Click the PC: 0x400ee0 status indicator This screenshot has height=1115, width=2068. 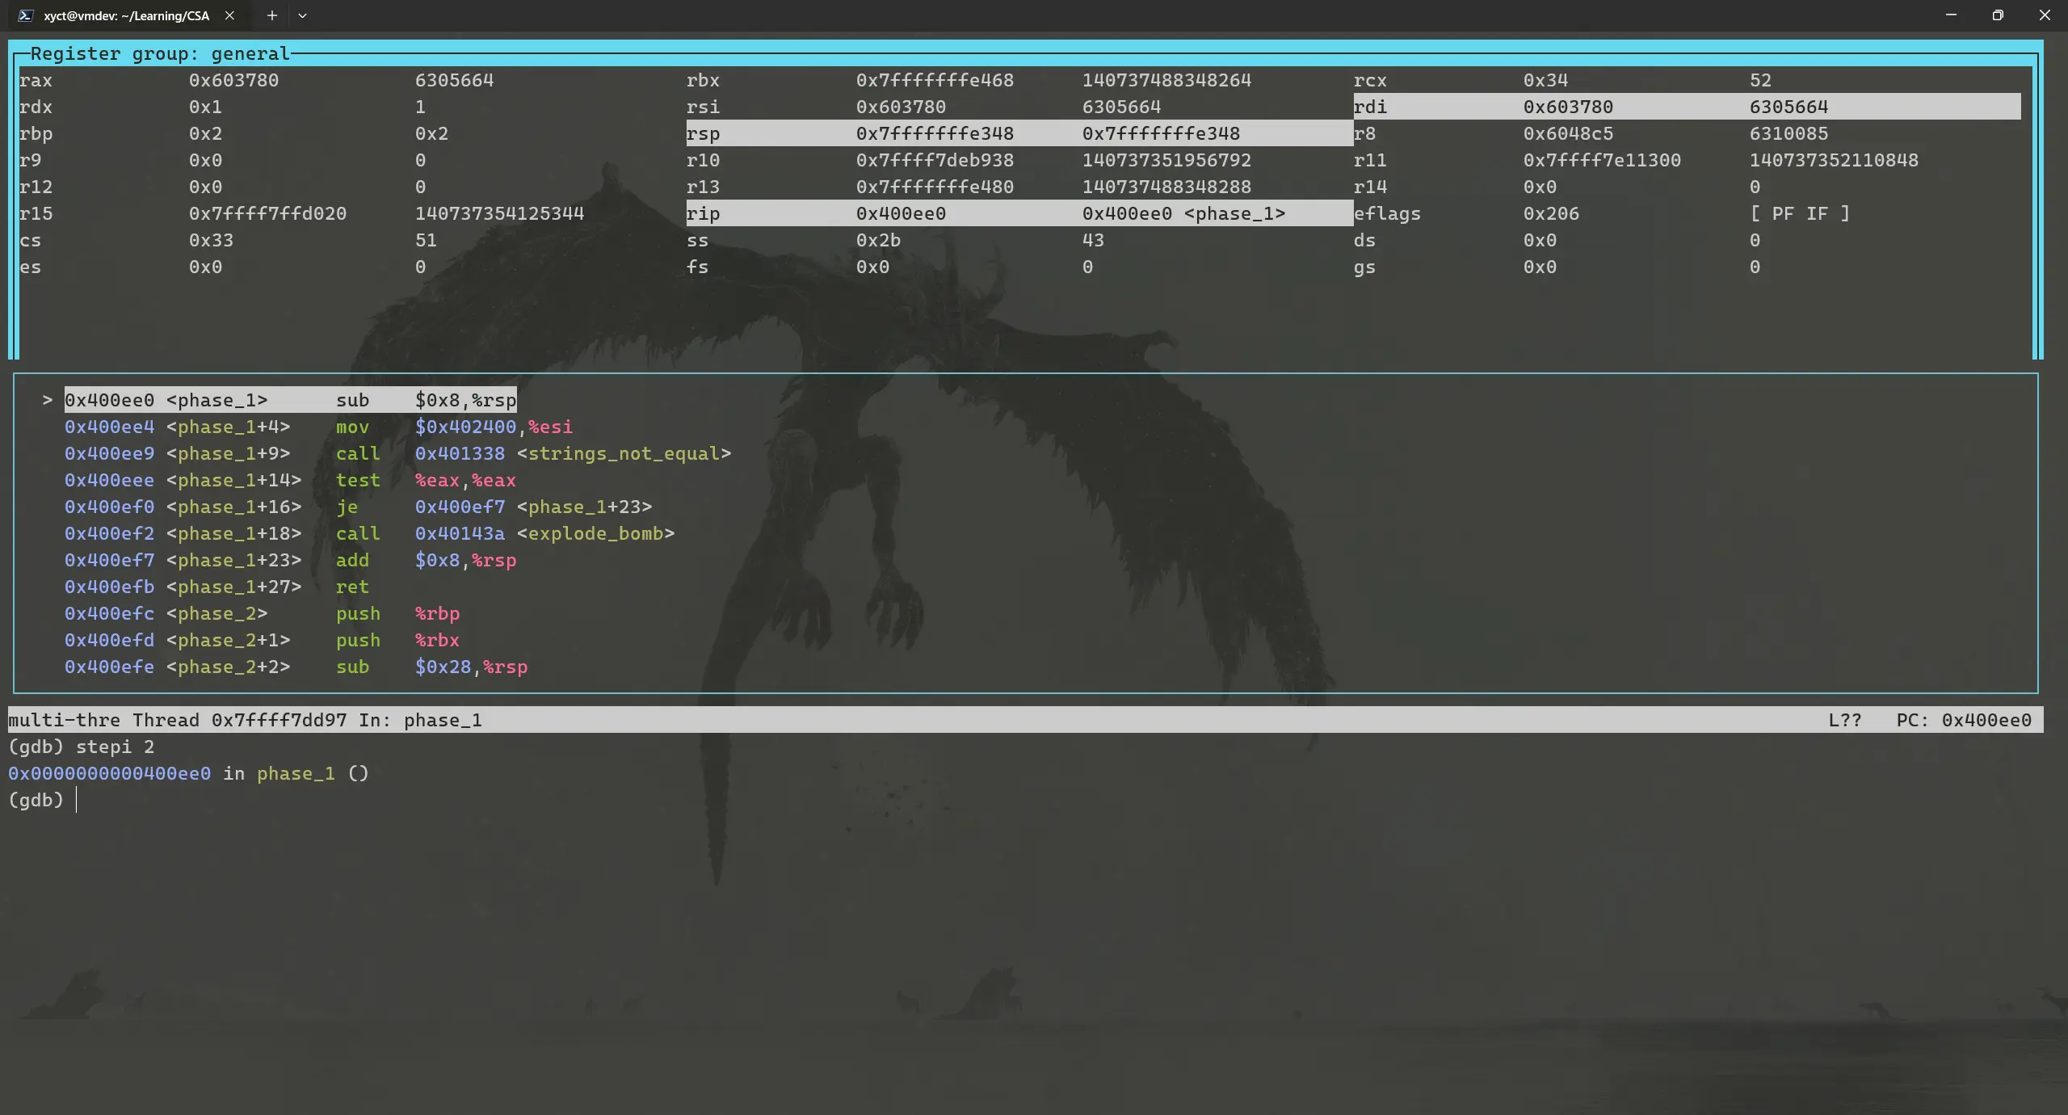(x=1963, y=720)
